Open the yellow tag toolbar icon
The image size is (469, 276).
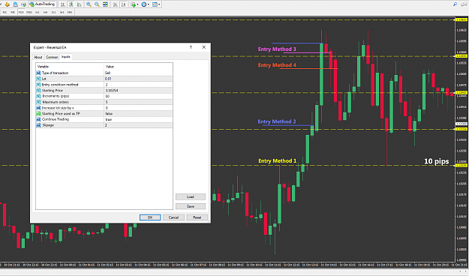point(8,4)
